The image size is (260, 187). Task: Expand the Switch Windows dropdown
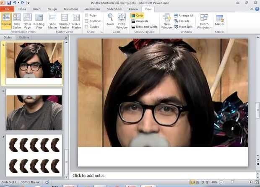click(x=204, y=22)
